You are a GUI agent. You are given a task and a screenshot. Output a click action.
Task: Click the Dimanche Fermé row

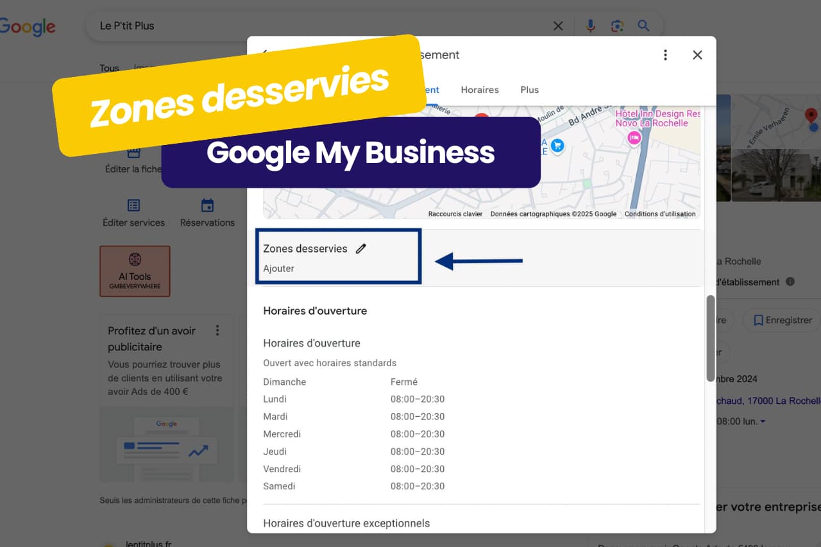[353, 382]
